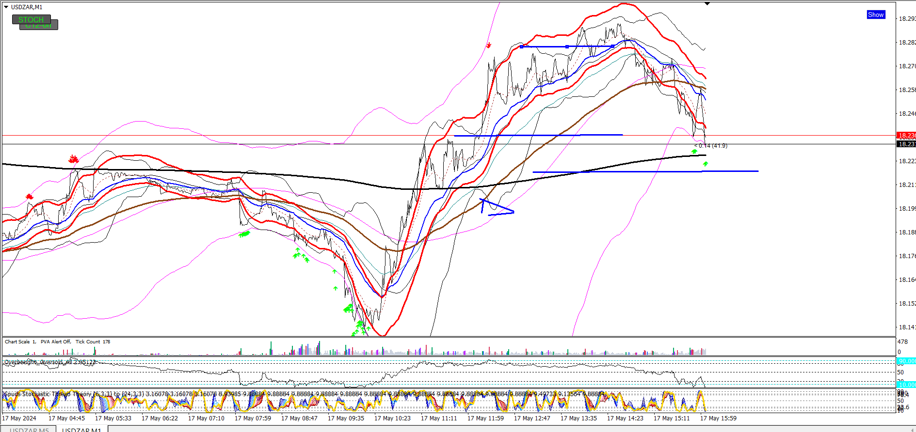Click the 17 May 2024 date label
Viewport: 916px width, 432px height.
click(x=19, y=418)
